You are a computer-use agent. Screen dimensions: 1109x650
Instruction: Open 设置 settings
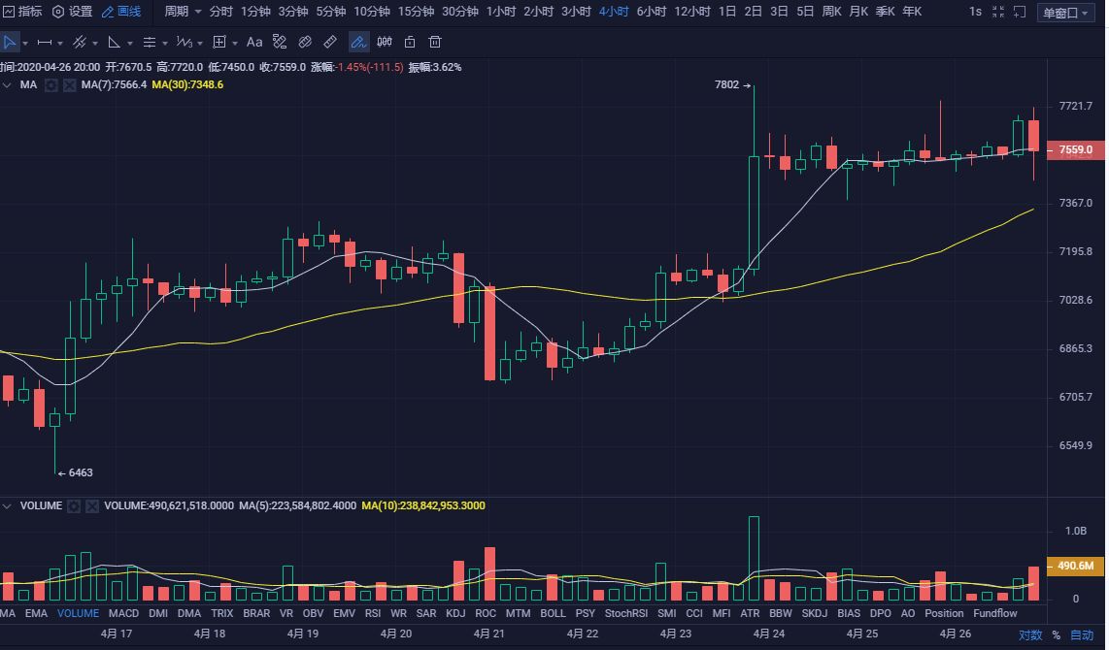72,12
